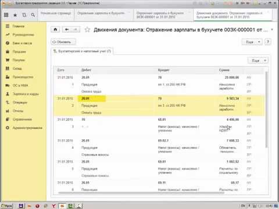The image size is (279, 209).
Task: Expand the Еще dropdown above the table
Action: tap(258, 60)
